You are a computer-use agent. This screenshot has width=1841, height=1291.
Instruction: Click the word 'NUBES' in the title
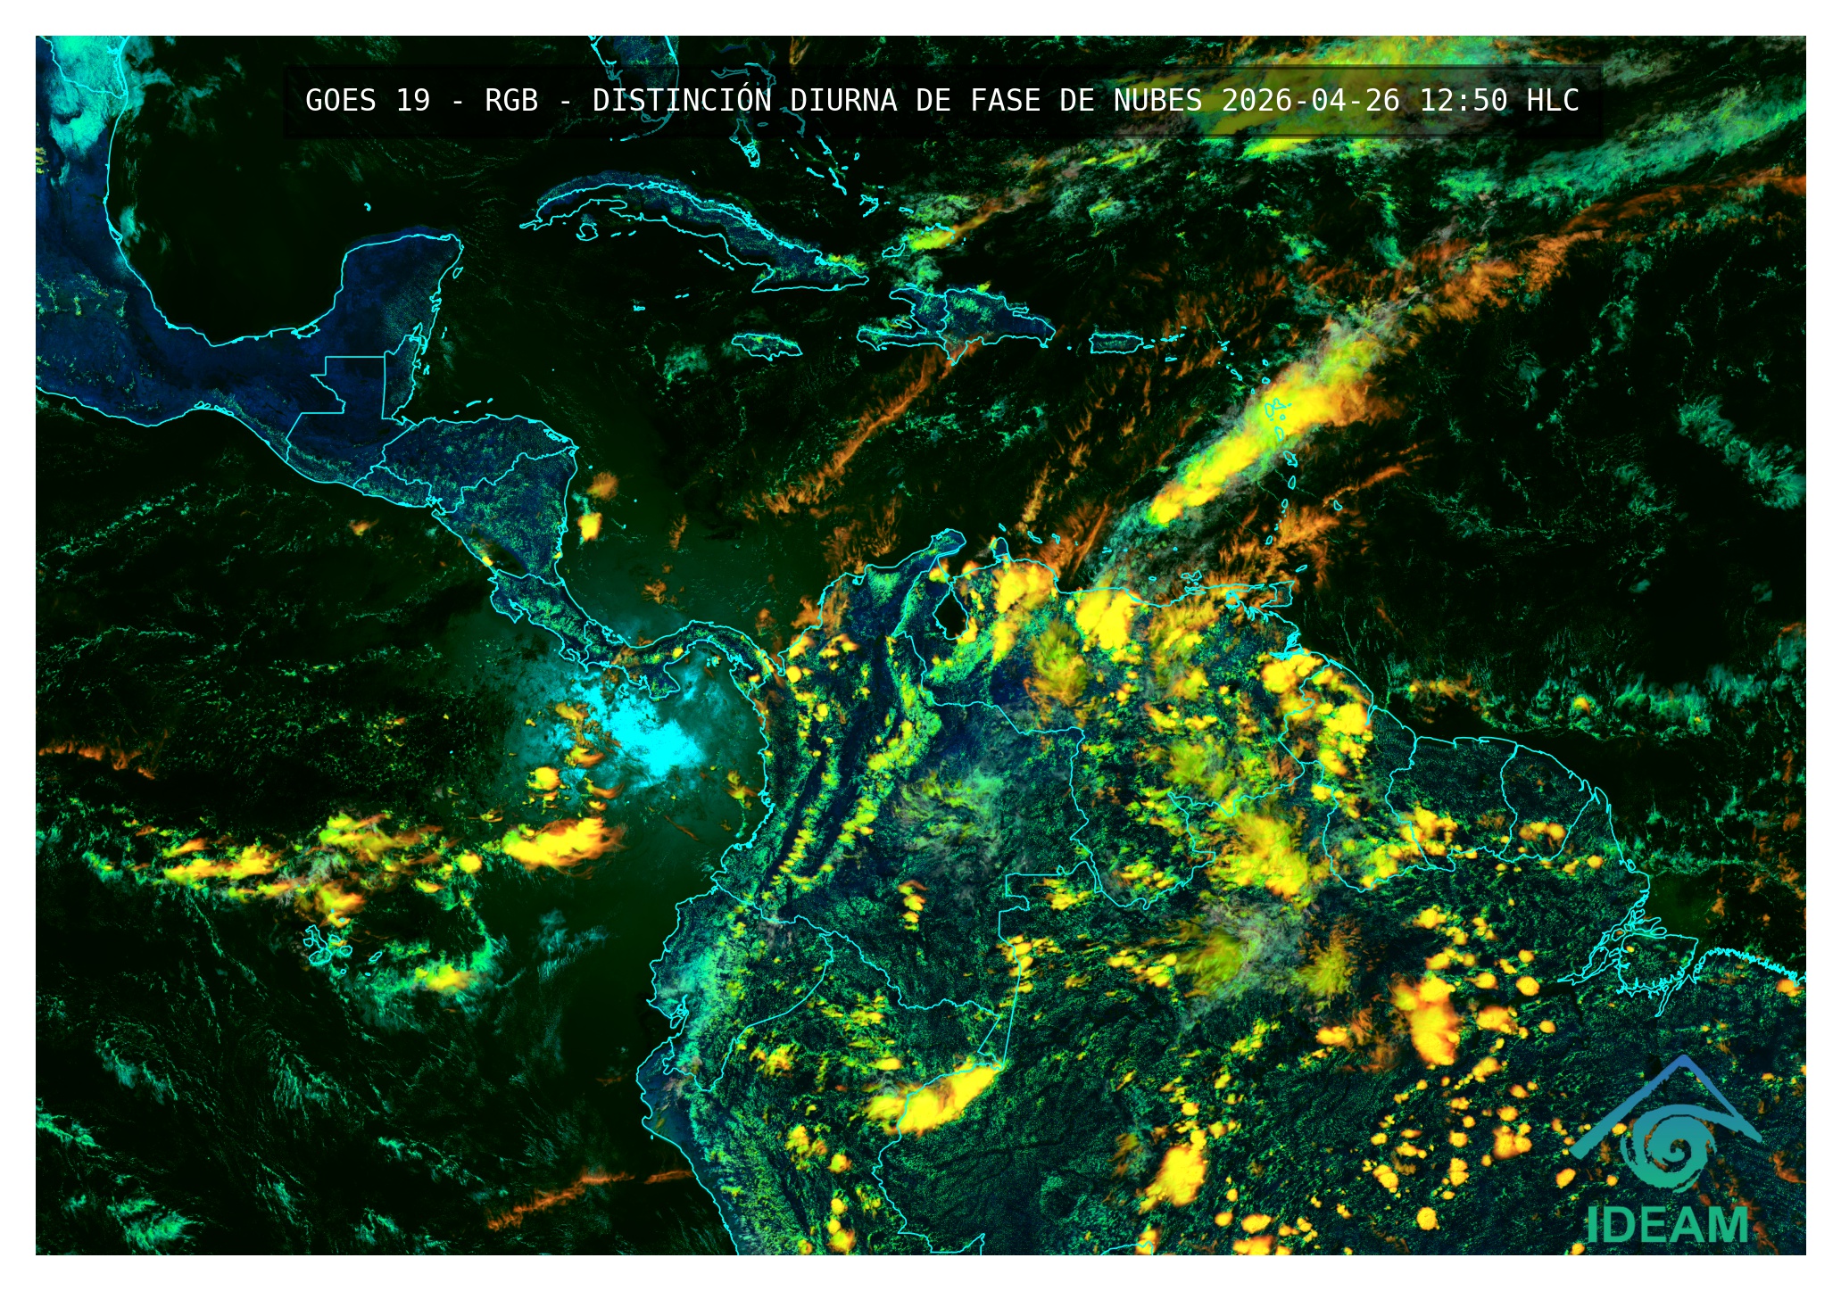click(x=1157, y=100)
